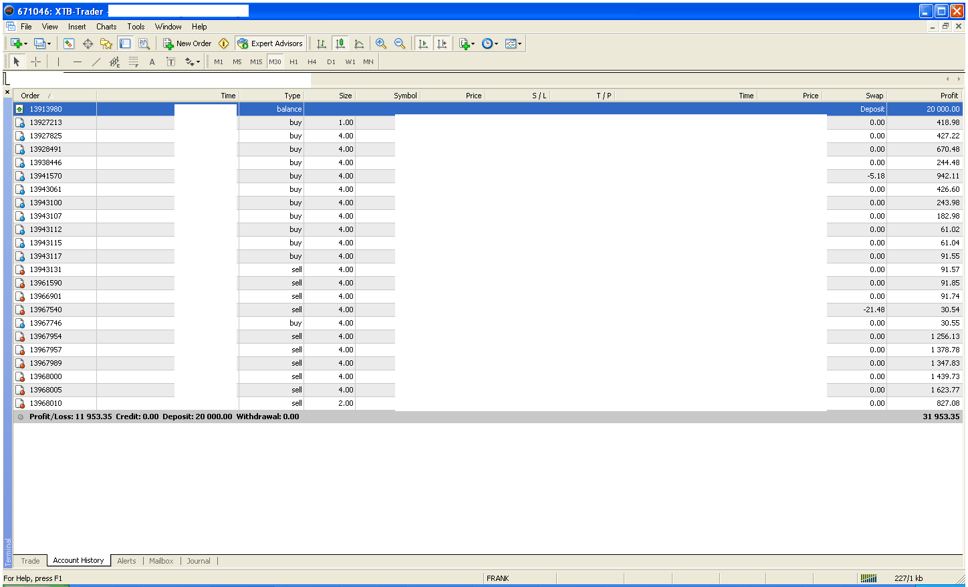Switch to the Trade tab
This screenshot has width=968, height=587.
[x=30, y=561]
